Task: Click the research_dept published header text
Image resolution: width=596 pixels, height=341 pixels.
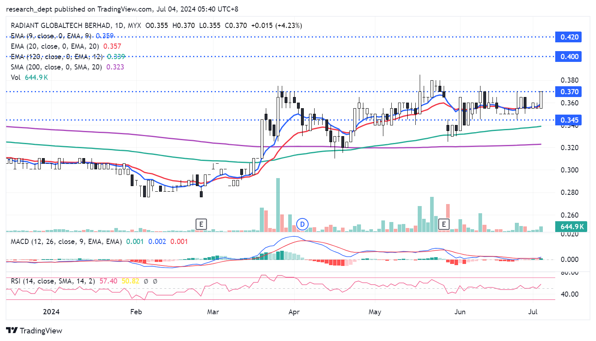Action: point(122,9)
